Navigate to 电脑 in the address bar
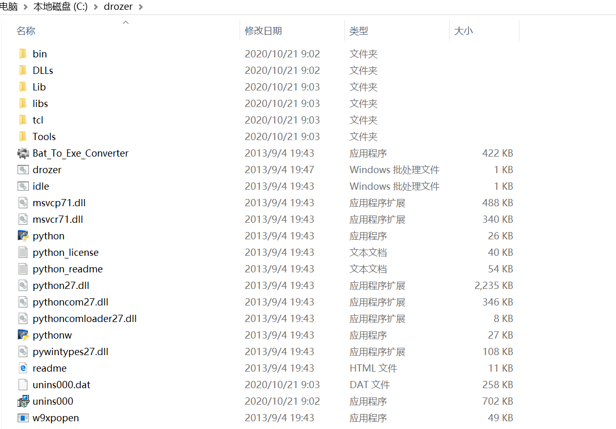616x429 pixels. click(9, 6)
